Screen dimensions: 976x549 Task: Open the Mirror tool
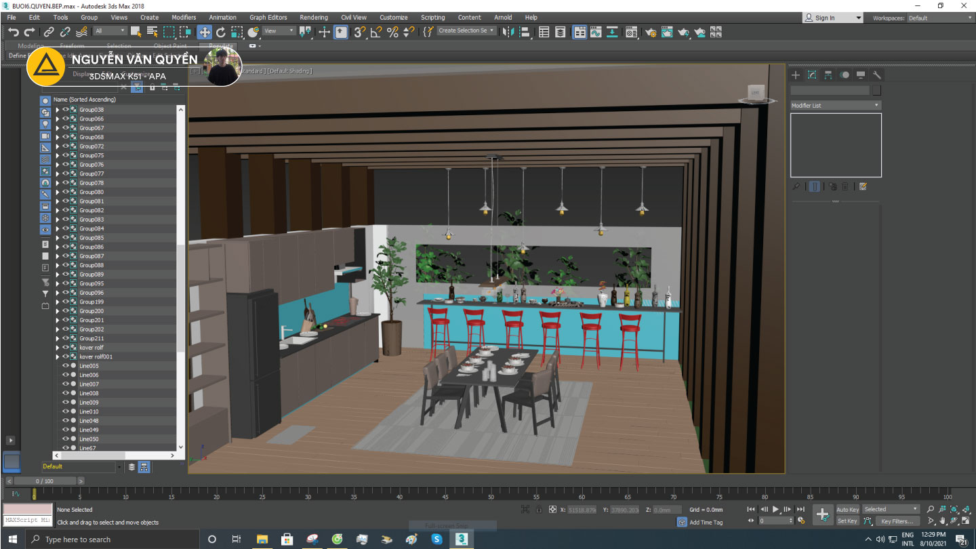point(507,32)
